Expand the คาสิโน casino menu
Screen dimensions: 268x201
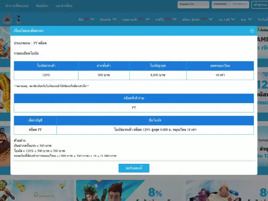click(x=166, y=19)
